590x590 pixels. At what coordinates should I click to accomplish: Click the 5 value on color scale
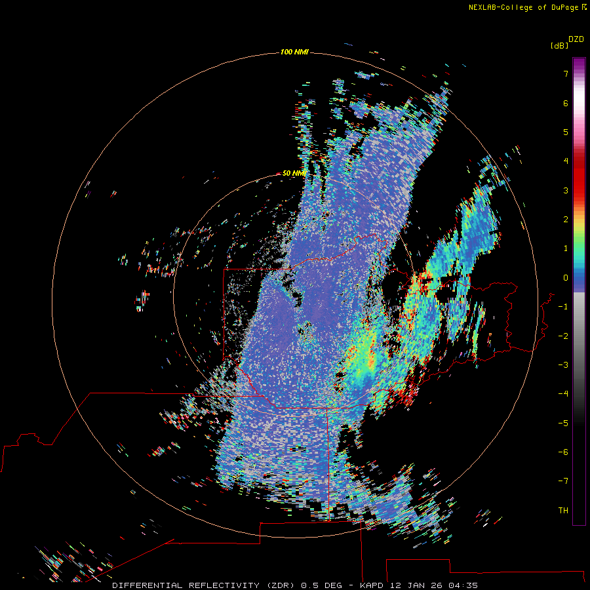(x=566, y=132)
